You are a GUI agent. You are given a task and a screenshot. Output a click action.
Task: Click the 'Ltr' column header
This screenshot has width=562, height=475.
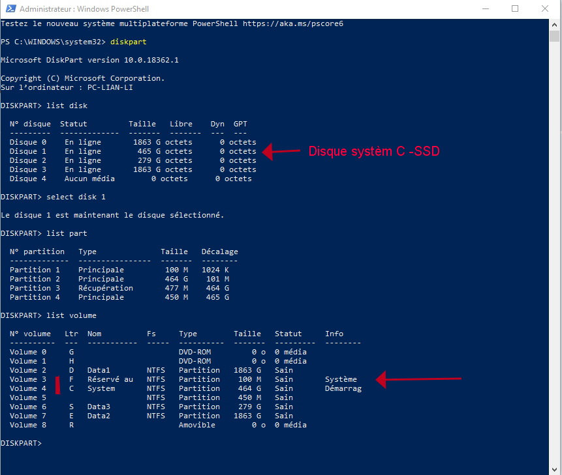click(x=71, y=334)
